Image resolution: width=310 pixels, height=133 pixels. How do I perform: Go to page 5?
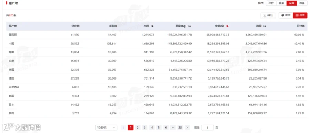click(159, 128)
